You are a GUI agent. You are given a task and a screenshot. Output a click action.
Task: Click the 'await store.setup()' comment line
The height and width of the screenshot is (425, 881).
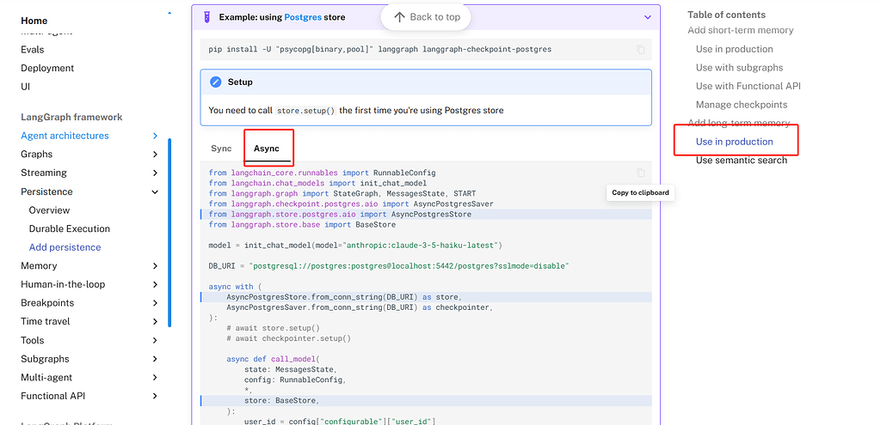[273, 328]
